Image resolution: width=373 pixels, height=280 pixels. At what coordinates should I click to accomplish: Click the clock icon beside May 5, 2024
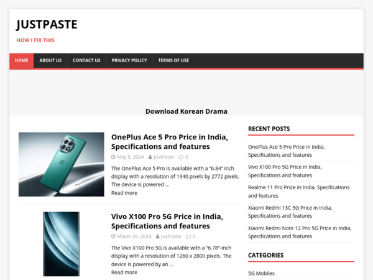click(x=113, y=157)
